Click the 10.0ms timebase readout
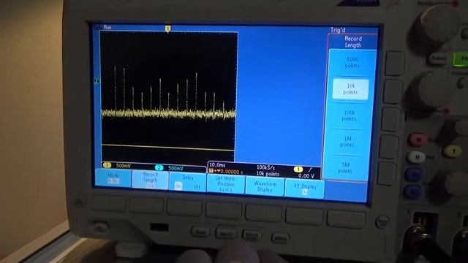 click(x=217, y=165)
